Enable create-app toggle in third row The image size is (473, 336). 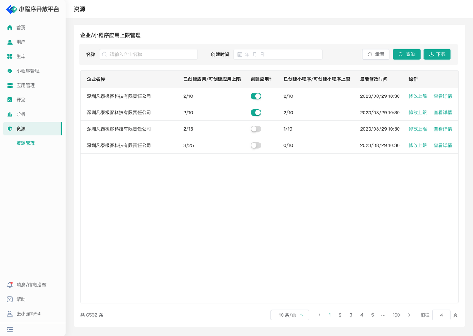(x=256, y=129)
